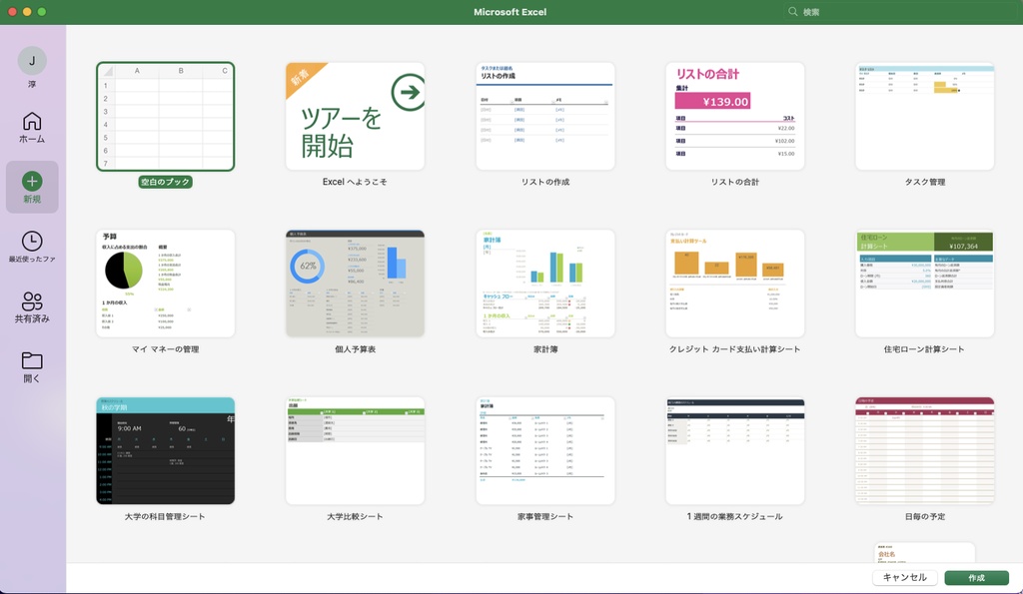Click the search field (検索)
Image resolution: width=1023 pixels, height=594 pixels.
coord(900,12)
